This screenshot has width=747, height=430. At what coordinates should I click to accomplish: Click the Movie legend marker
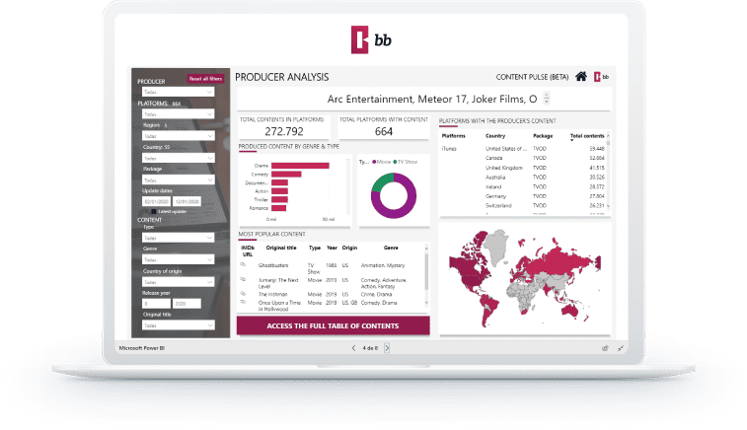[x=374, y=162]
